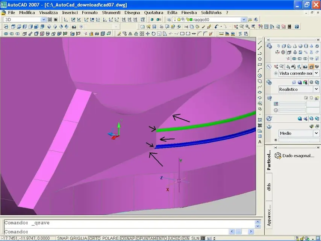Click the Save diskette icon
The image size is (321, 241).
pos(154,27)
